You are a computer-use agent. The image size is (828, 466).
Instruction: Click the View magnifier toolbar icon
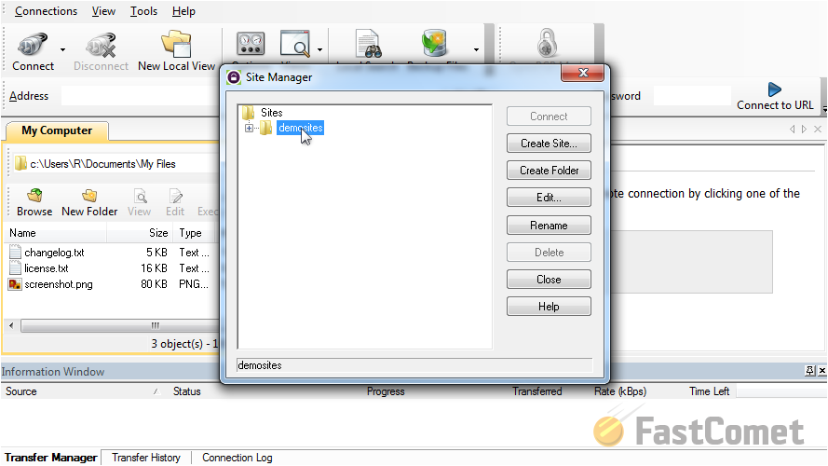tap(294, 44)
